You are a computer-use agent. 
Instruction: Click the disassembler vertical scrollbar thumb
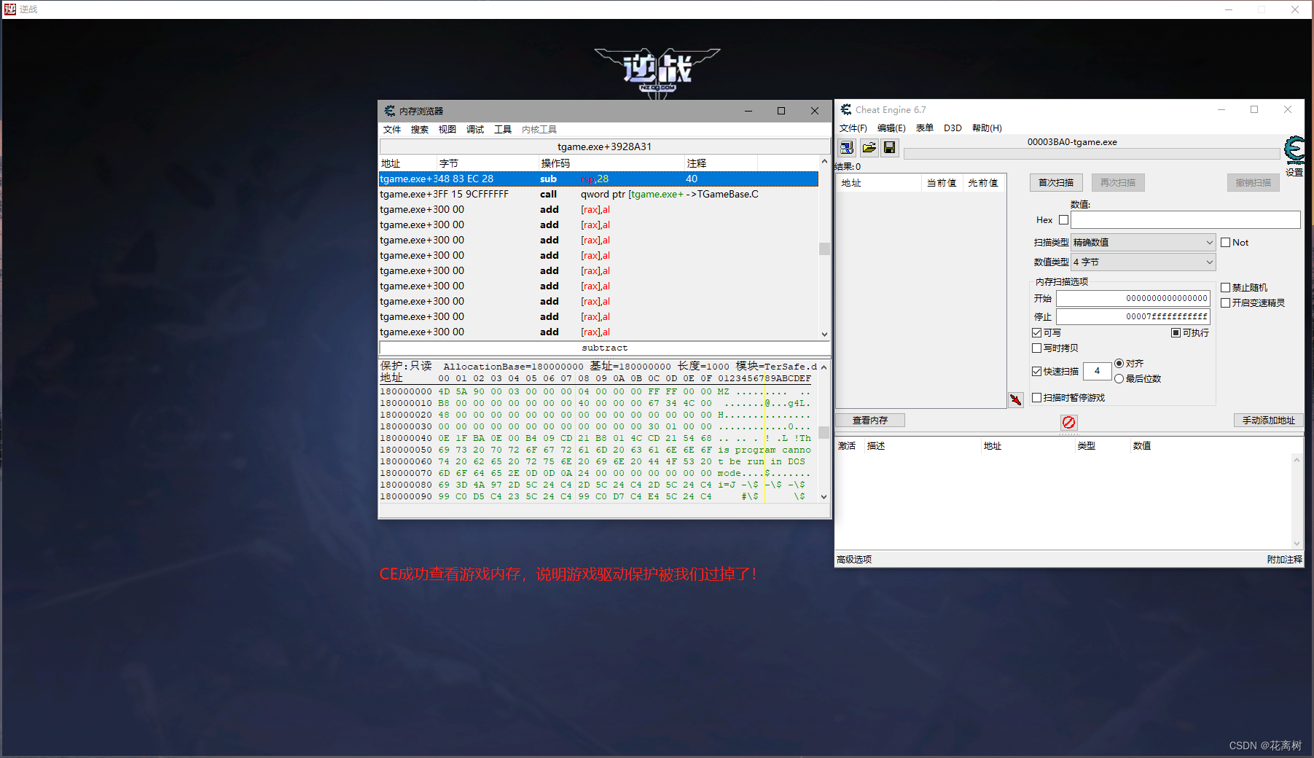[824, 249]
